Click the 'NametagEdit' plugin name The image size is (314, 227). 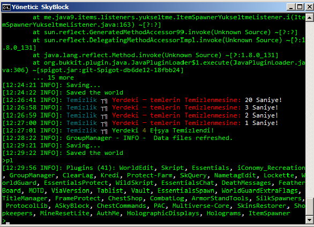click(235, 176)
